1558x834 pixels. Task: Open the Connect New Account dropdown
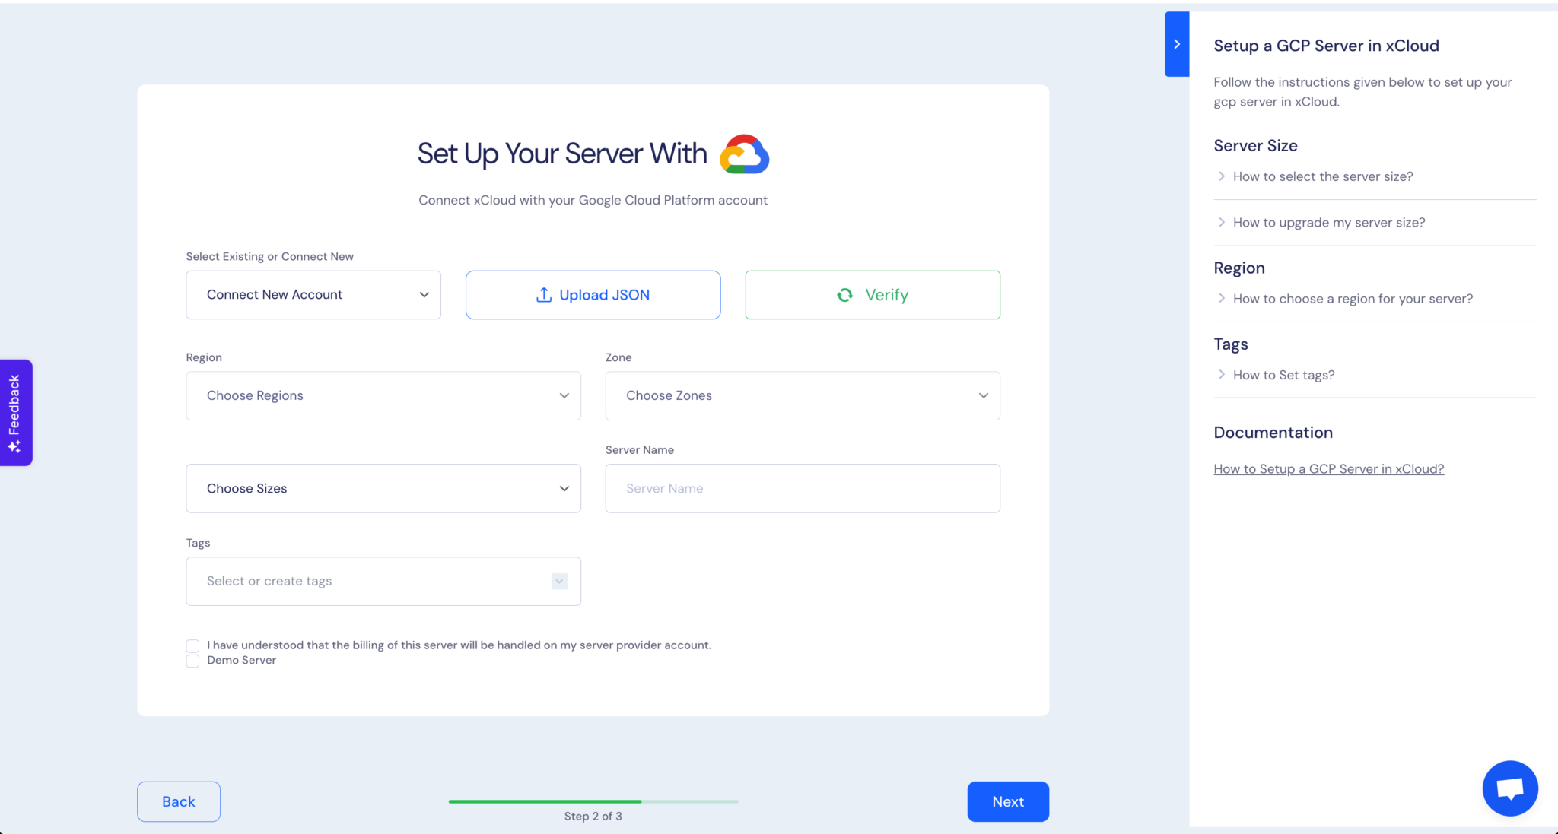click(x=313, y=294)
